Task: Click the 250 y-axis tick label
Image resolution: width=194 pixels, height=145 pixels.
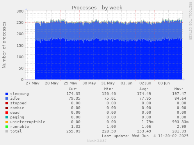Action: (x=20, y=23)
